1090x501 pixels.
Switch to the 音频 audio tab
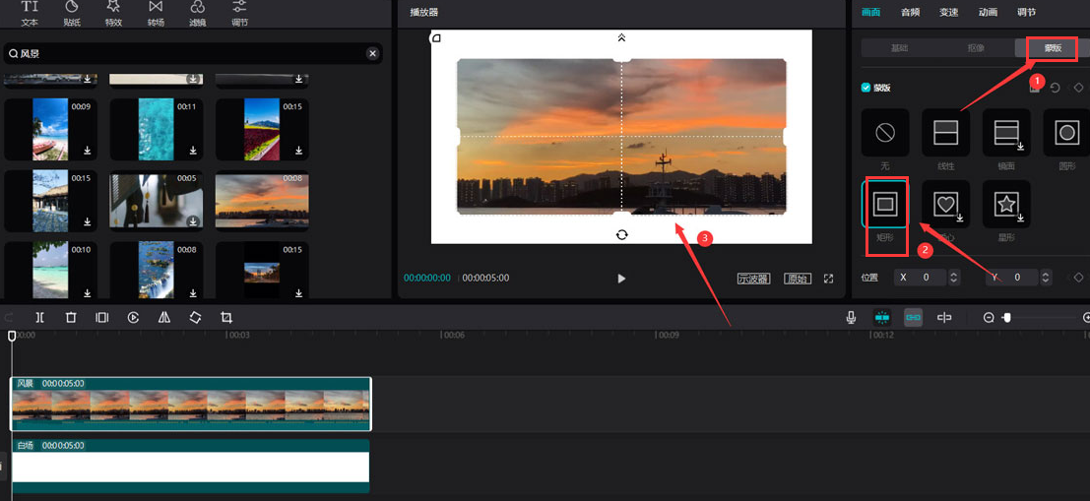pyautogui.click(x=910, y=12)
